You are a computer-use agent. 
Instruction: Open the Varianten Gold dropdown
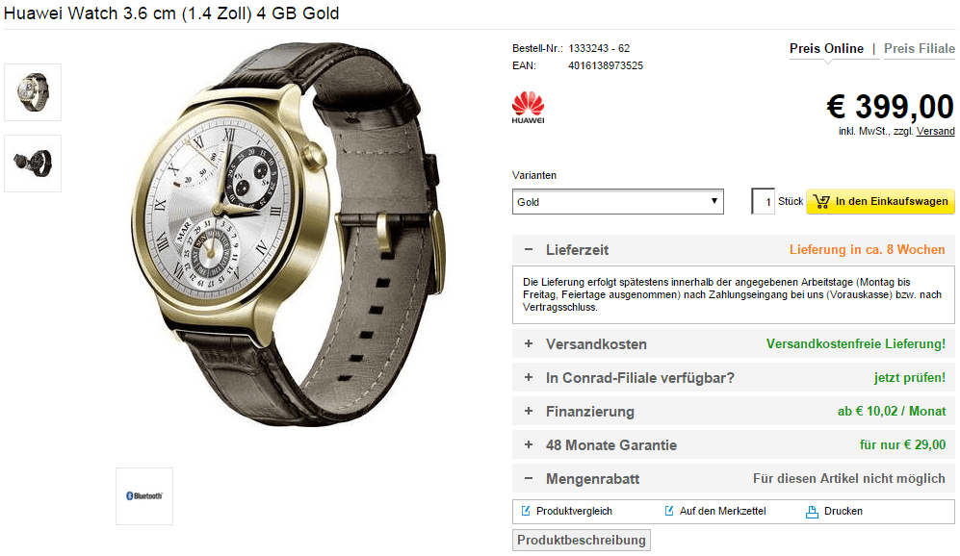618,202
